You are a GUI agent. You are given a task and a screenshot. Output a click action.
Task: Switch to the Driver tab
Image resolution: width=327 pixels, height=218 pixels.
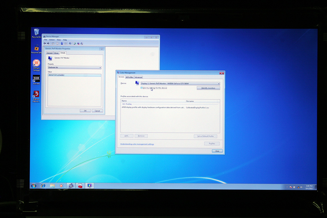(56, 53)
